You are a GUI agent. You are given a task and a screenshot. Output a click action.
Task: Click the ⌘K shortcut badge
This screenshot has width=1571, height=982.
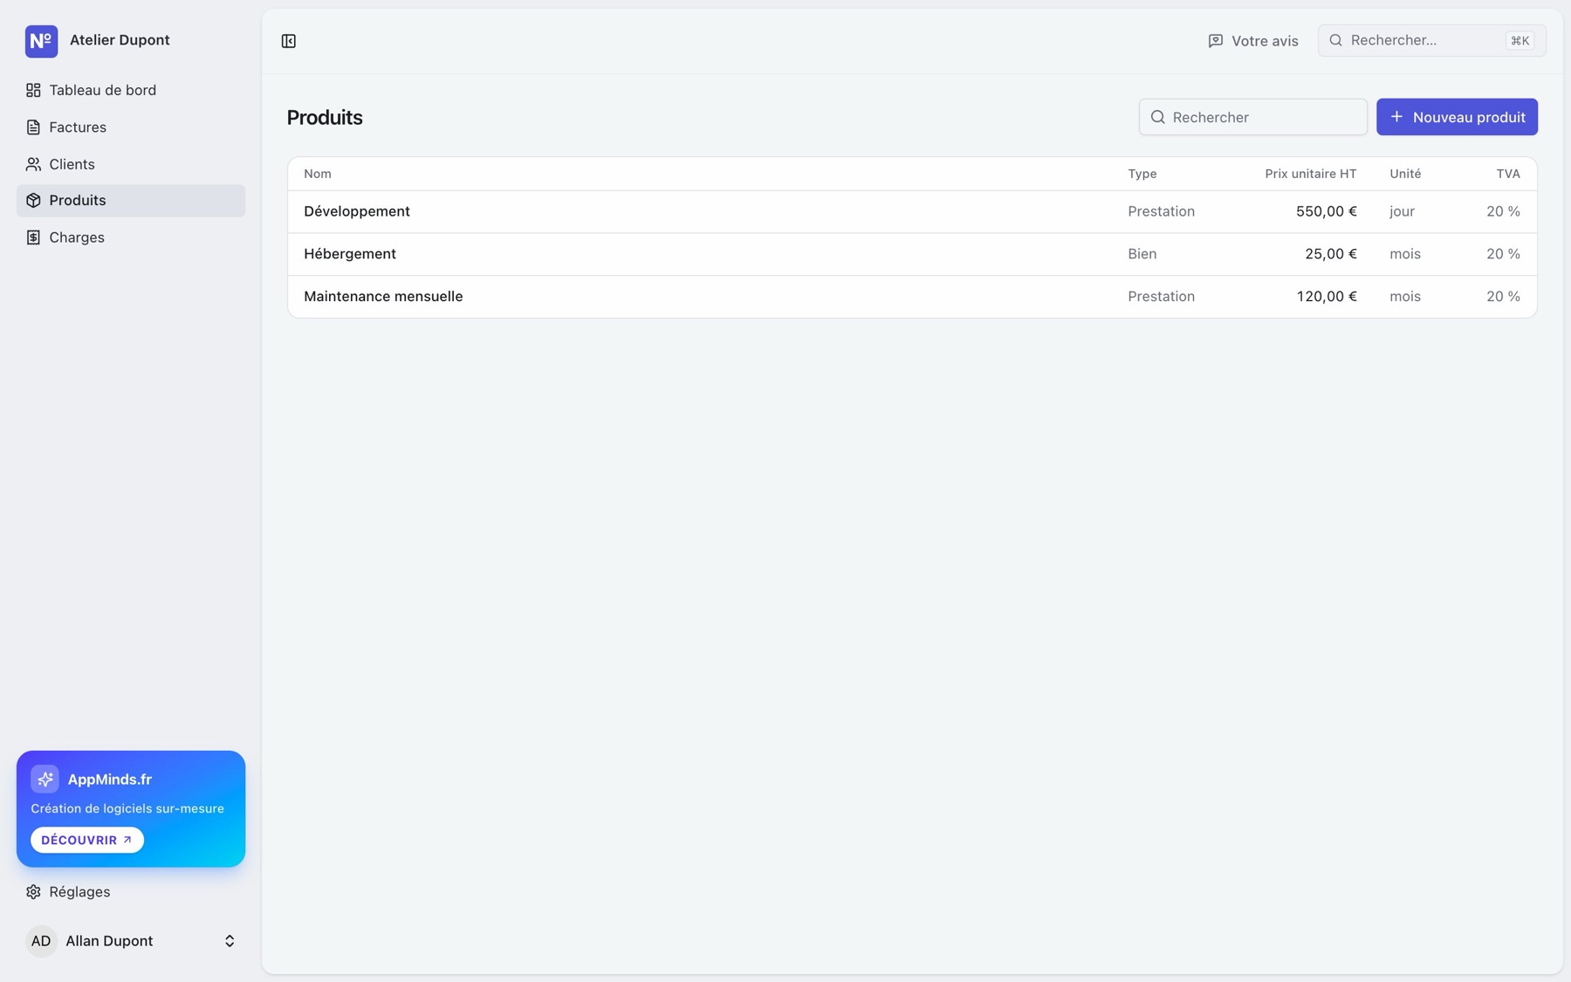tap(1520, 40)
